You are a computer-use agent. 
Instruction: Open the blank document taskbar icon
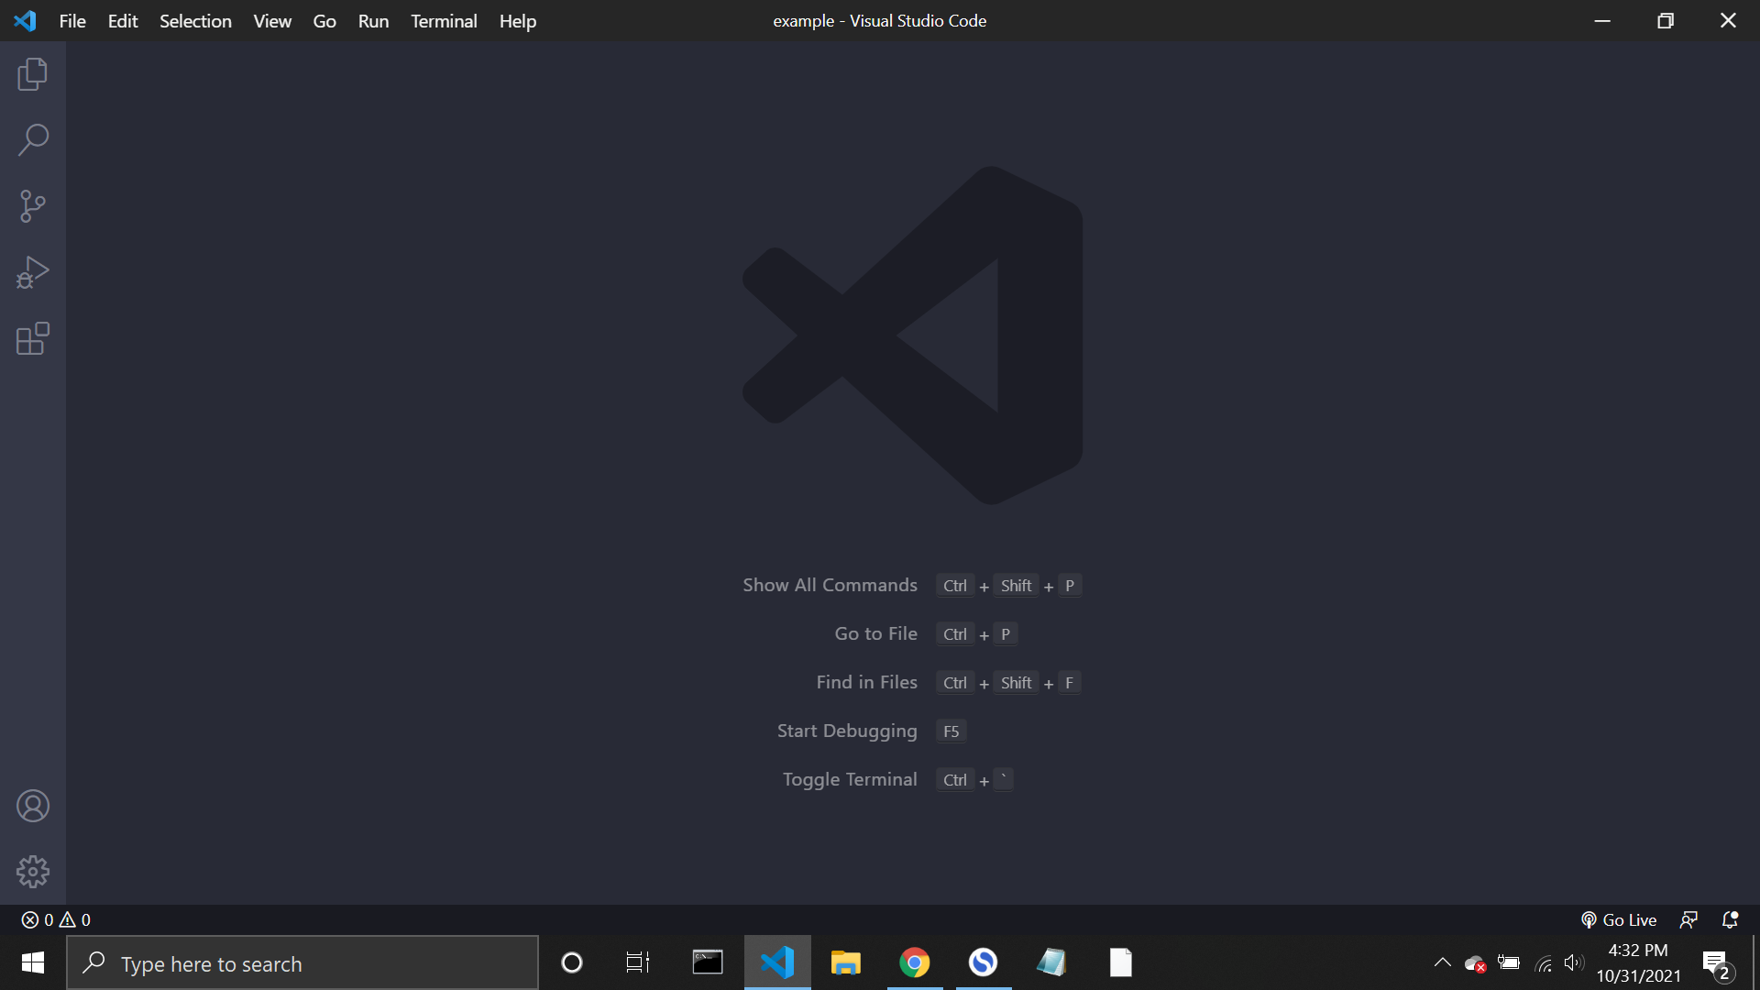[1120, 962]
